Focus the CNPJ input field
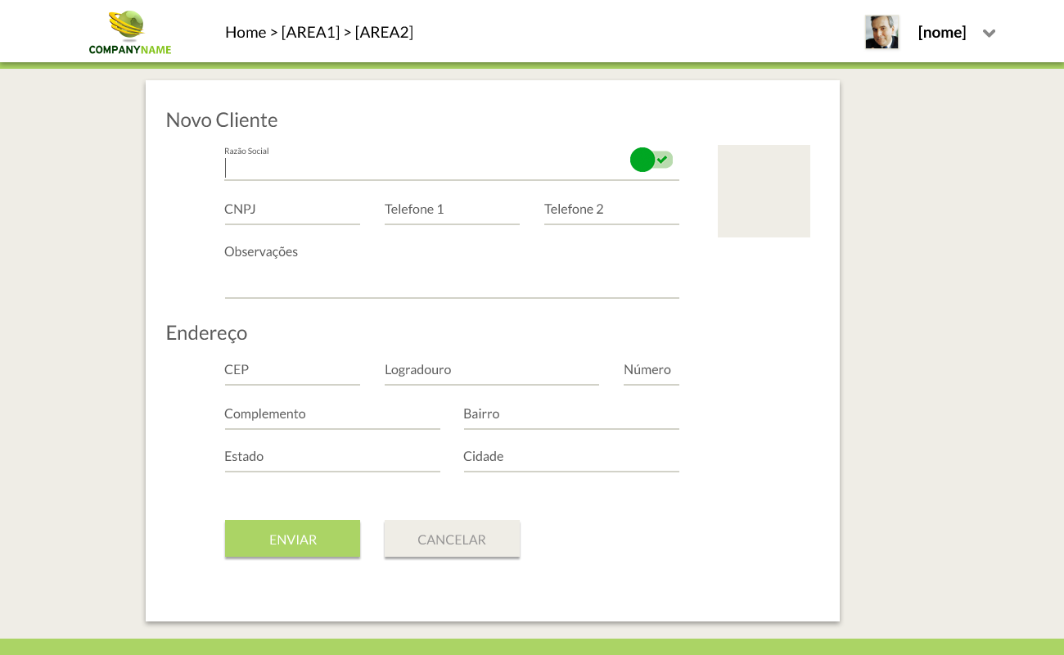The image size is (1064, 655). click(292, 210)
